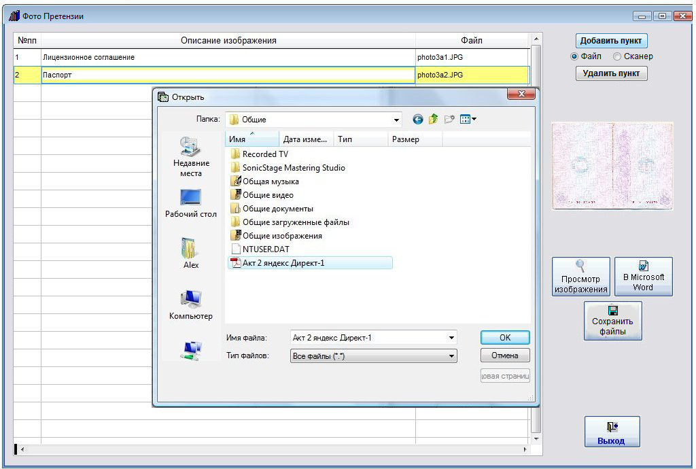Image resolution: width=696 pixels, height=469 pixels.
Task: Select Общие изображения folder
Action: click(276, 236)
